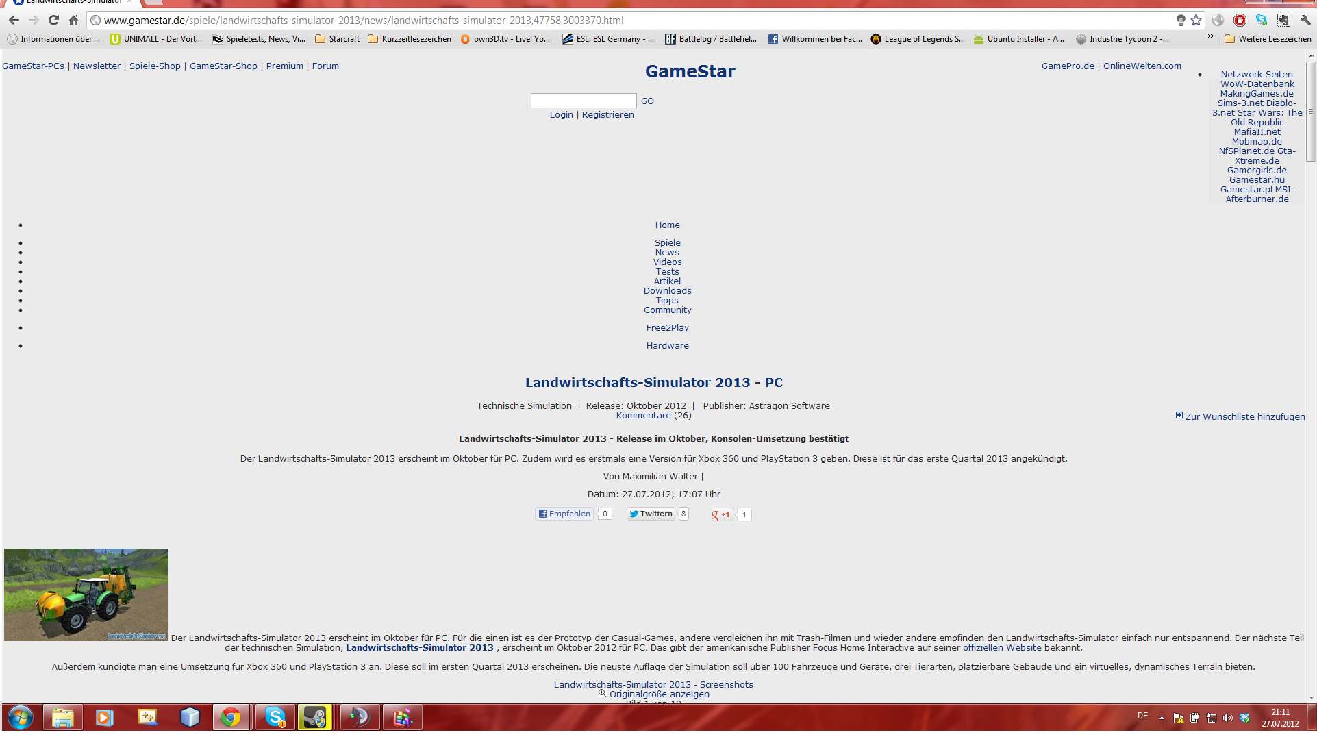This screenshot has width=1317, height=739.
Task: Click the grey globe extension icon
Action: 1218,21
